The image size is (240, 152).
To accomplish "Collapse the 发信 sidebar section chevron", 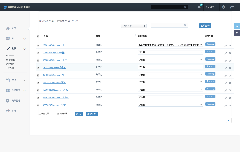I will tap(25, 49).
